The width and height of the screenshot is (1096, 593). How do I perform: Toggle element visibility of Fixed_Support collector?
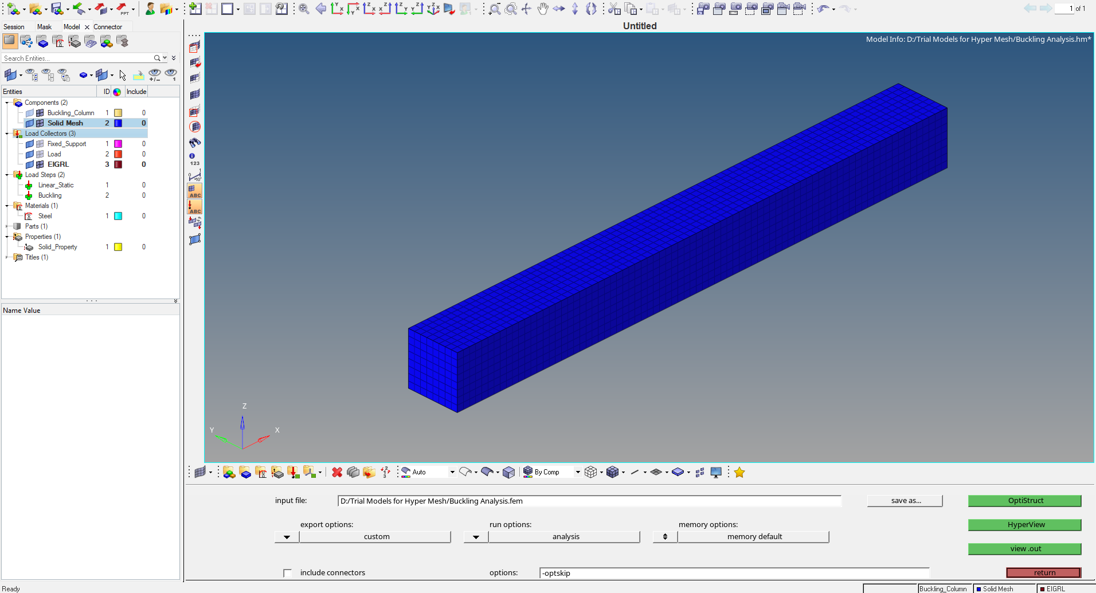coord(40,144)
